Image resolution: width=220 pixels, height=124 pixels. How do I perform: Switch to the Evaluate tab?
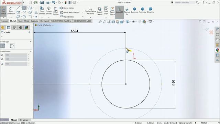click(x=34, y=21)
